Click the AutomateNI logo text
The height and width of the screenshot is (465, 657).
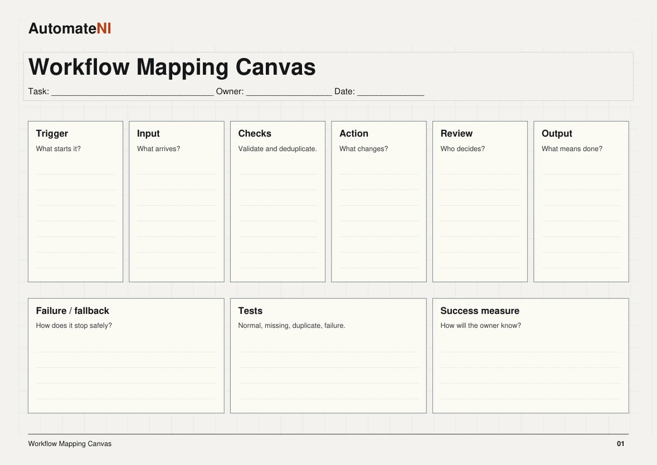click(x=70, y=28)
